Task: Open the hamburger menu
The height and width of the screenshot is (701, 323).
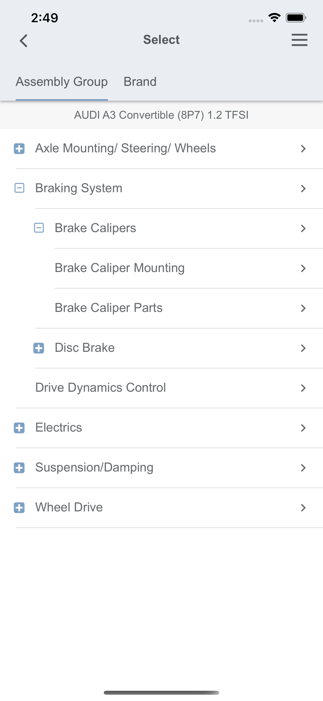Action: [x=300, y=40]
